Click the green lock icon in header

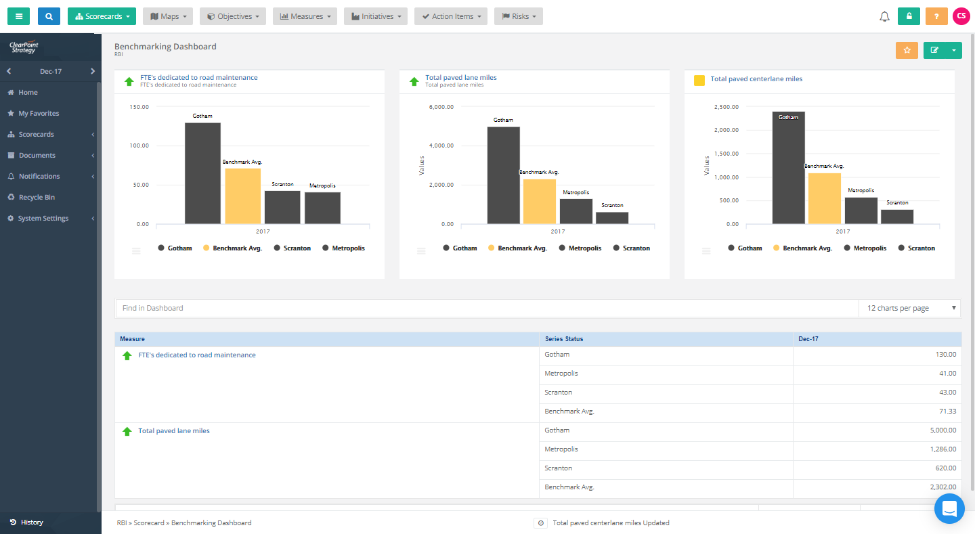[909, 16]
